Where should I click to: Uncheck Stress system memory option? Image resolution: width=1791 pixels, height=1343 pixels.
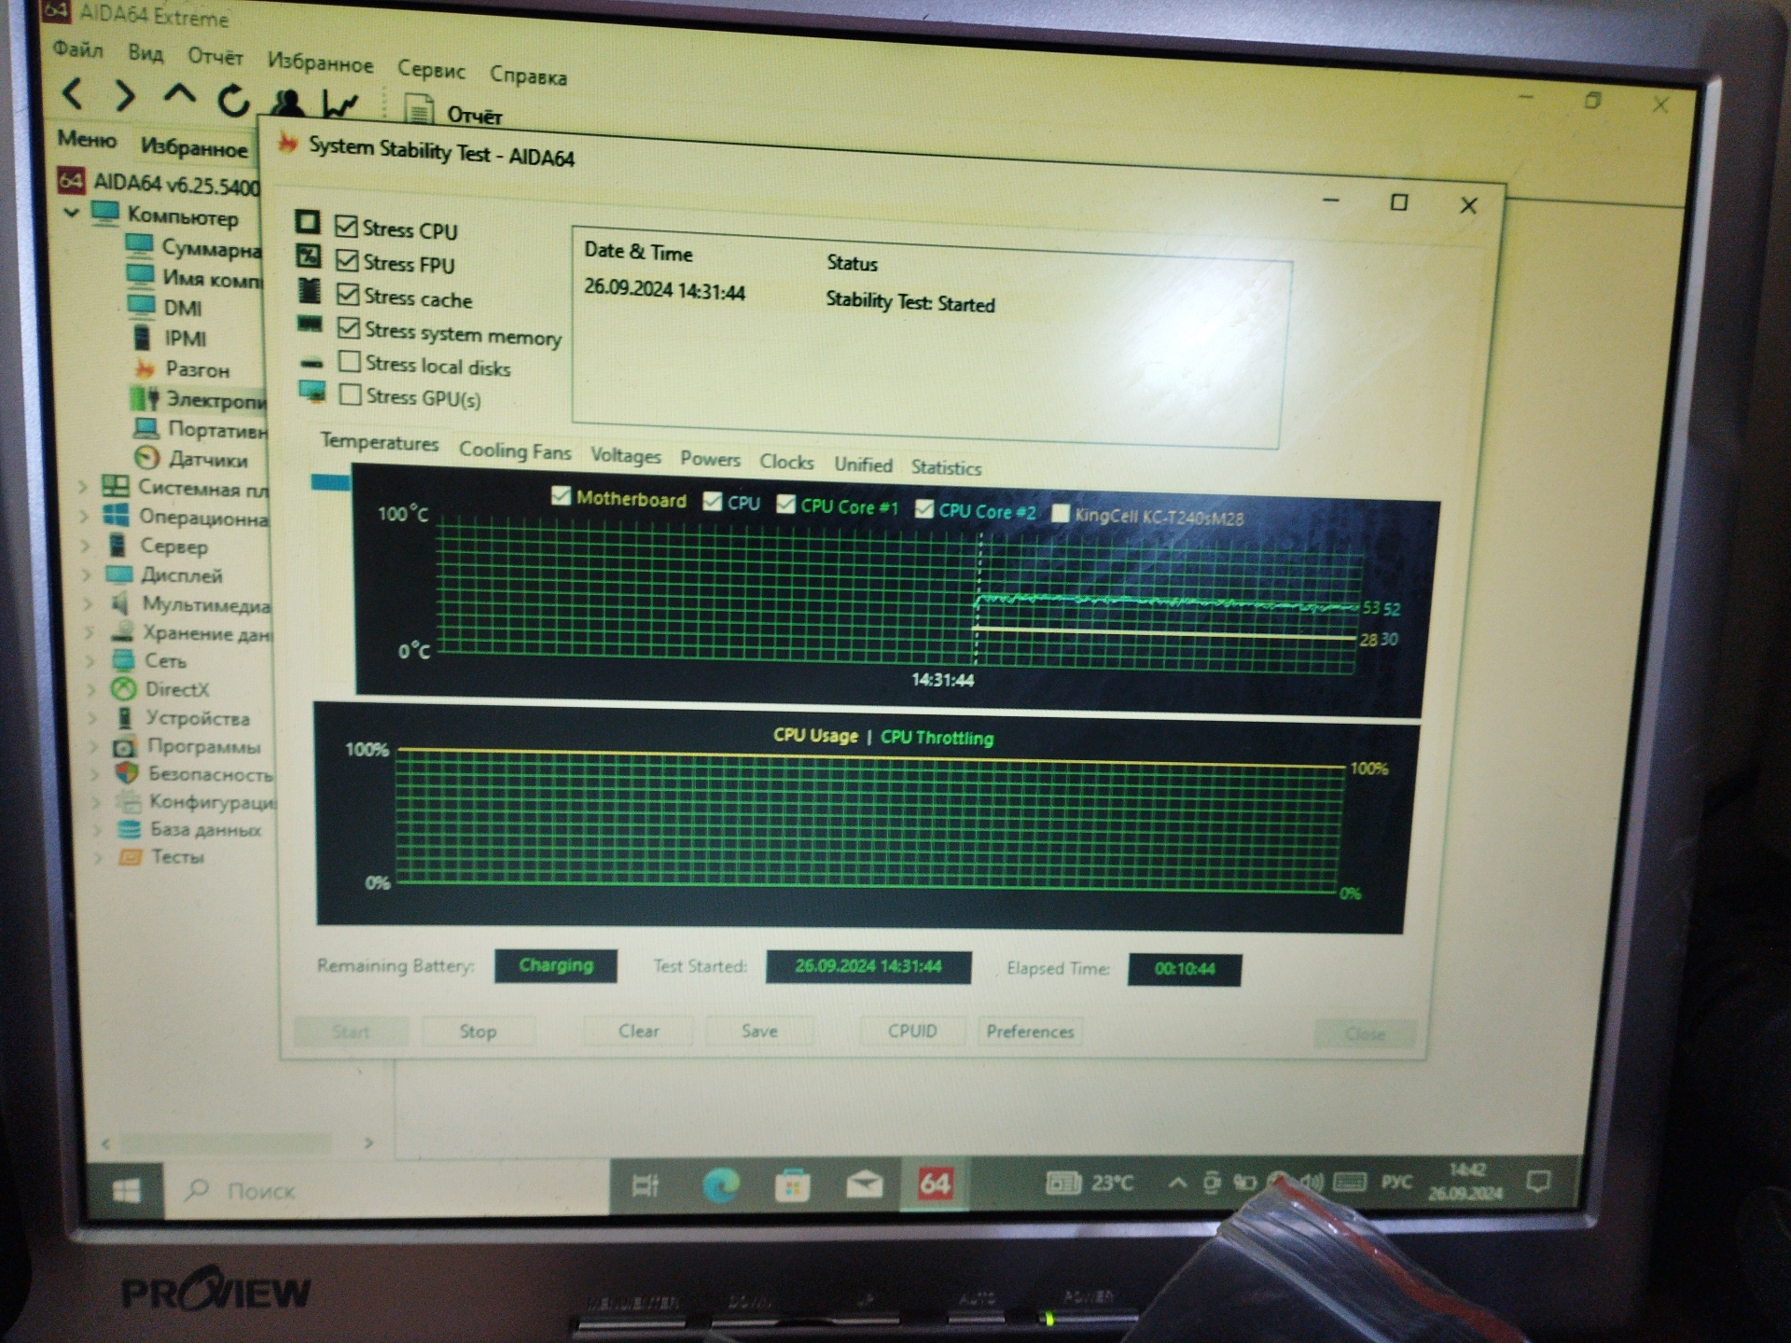point(349,327)
